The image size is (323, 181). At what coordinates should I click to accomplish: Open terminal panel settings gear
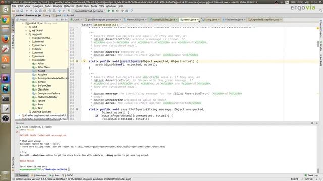tap(312, 123)
